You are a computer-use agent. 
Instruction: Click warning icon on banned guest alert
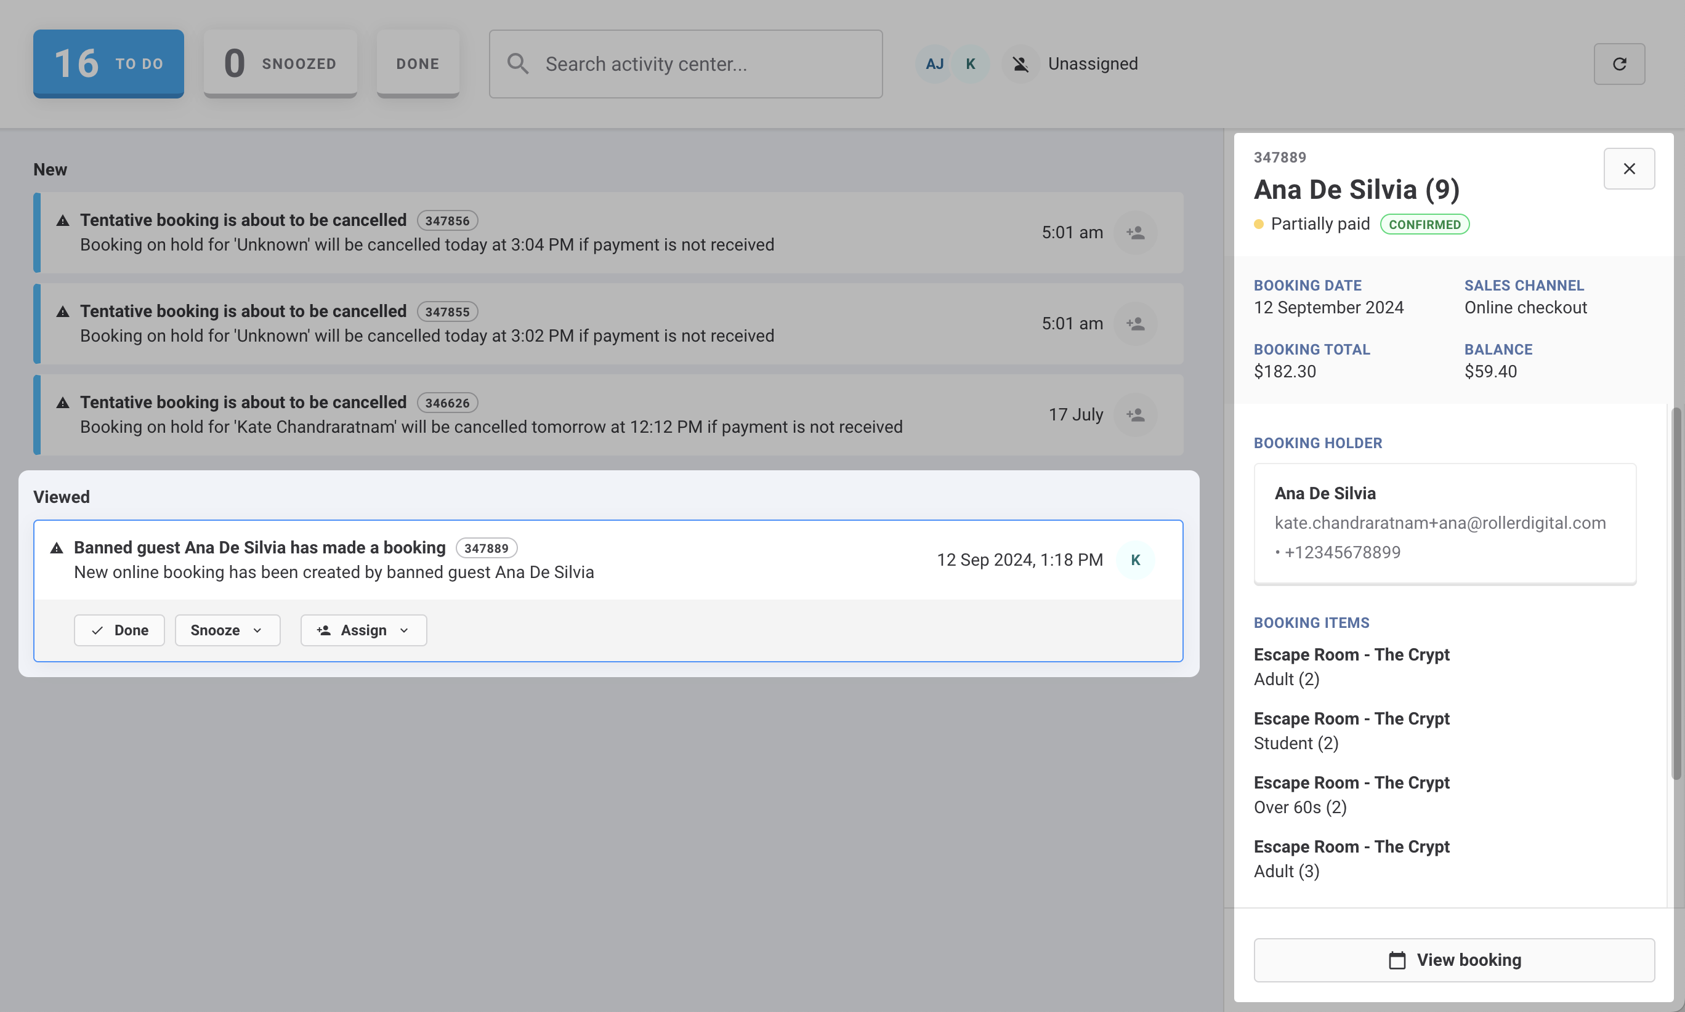(57, 548)
